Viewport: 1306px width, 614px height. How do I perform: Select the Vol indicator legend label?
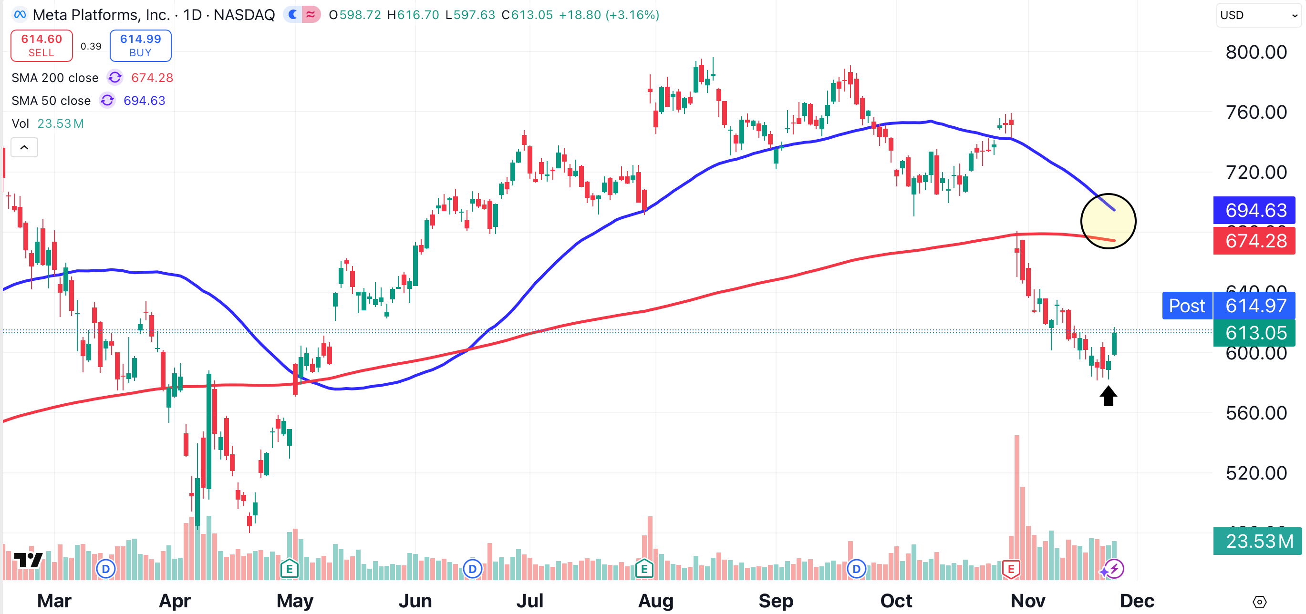click(x=21, y=123)
